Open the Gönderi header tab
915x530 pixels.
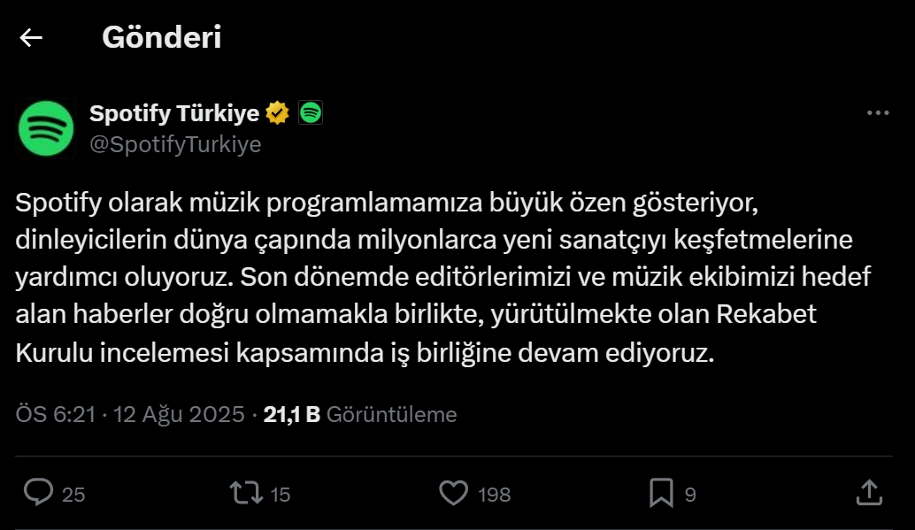[163, 37]
